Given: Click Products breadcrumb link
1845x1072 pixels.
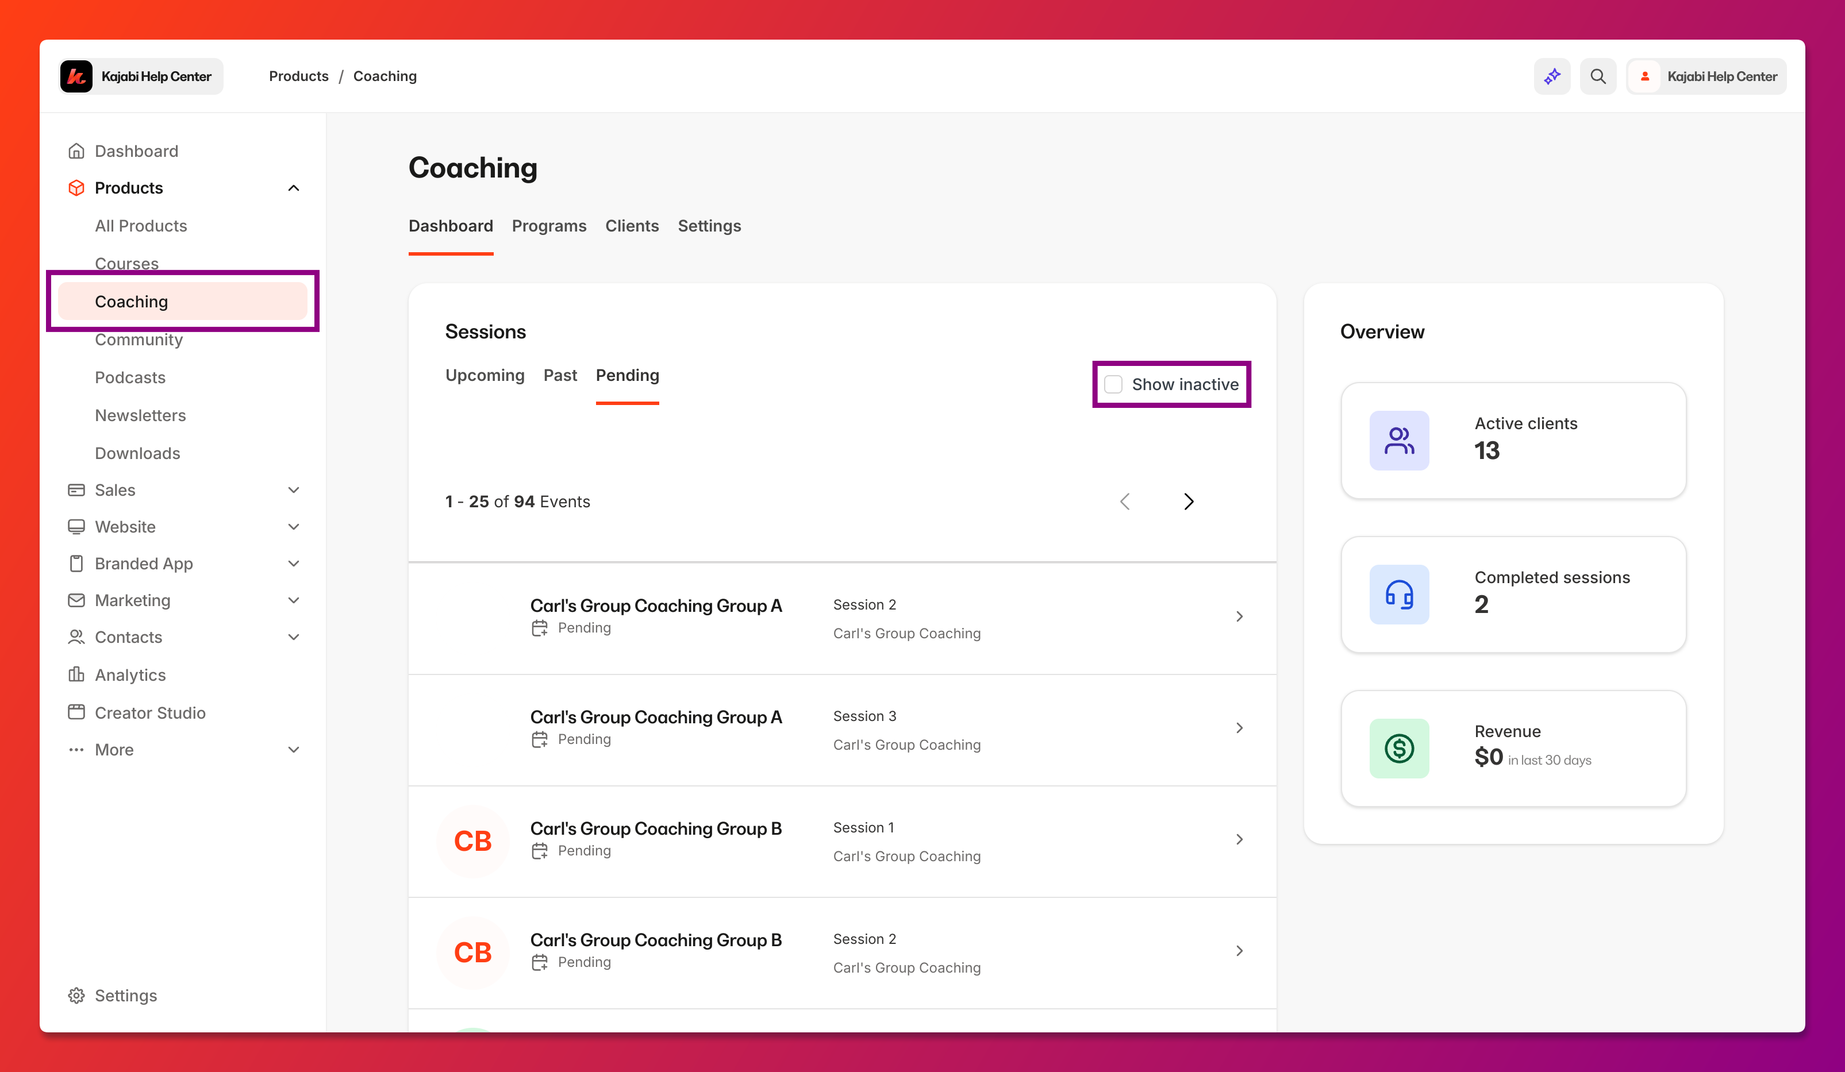Looking at the screenshot, I should pos(299,76).
